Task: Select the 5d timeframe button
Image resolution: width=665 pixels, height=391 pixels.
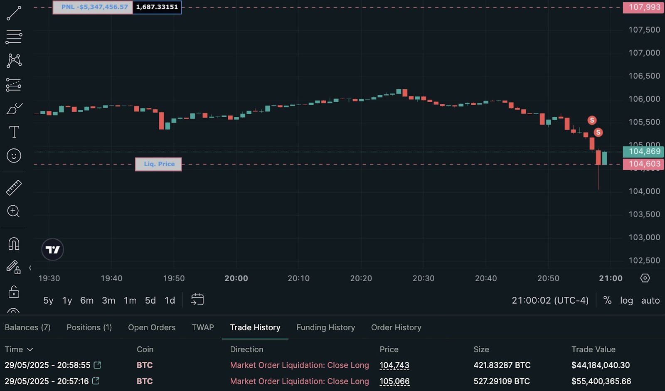Action: click(x=150, y=300)
